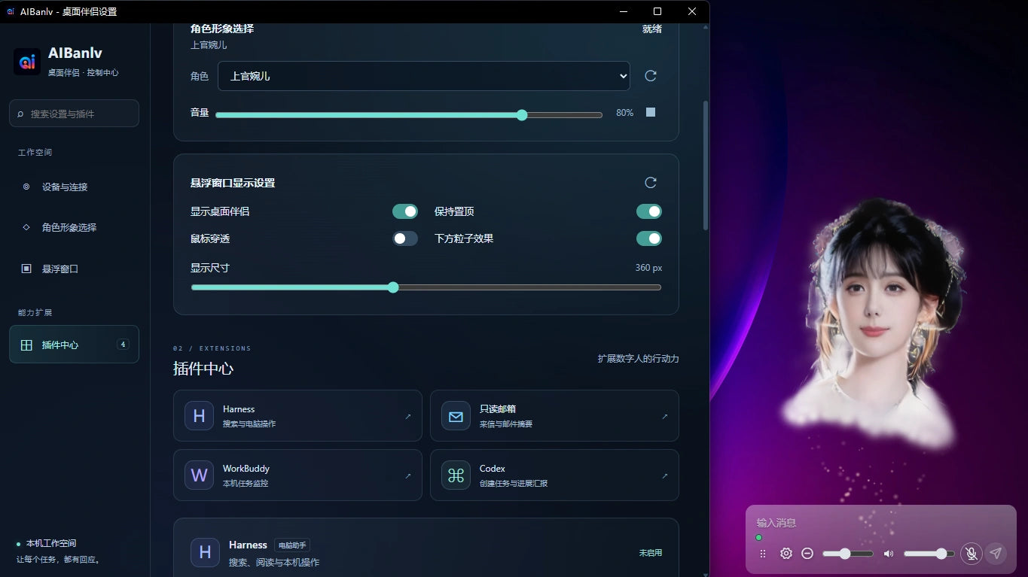Click the WorkBuddy W icon

pyautogui.click(x=199, y=475)
